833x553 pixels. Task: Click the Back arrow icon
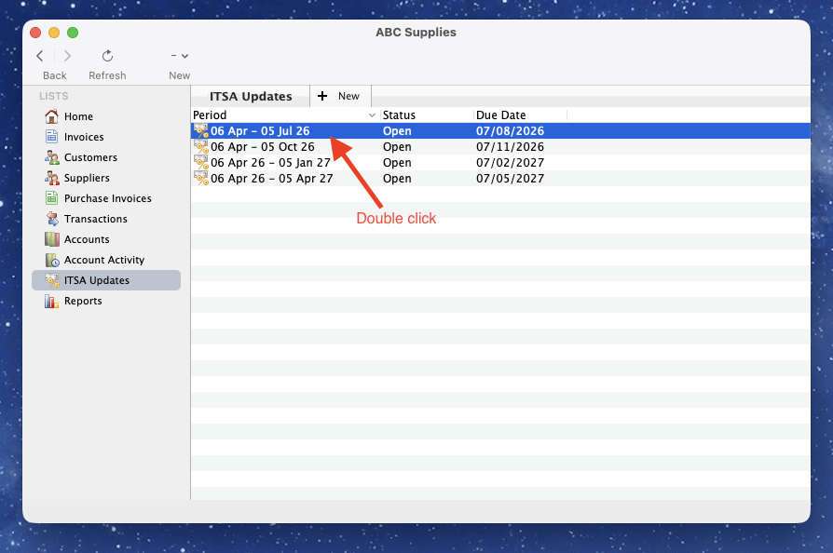tap(40, 56)
